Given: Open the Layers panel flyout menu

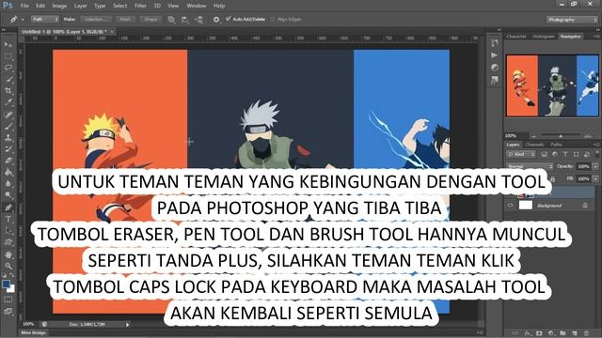Looking at the screenshot, I should click(x=596, y=145).
